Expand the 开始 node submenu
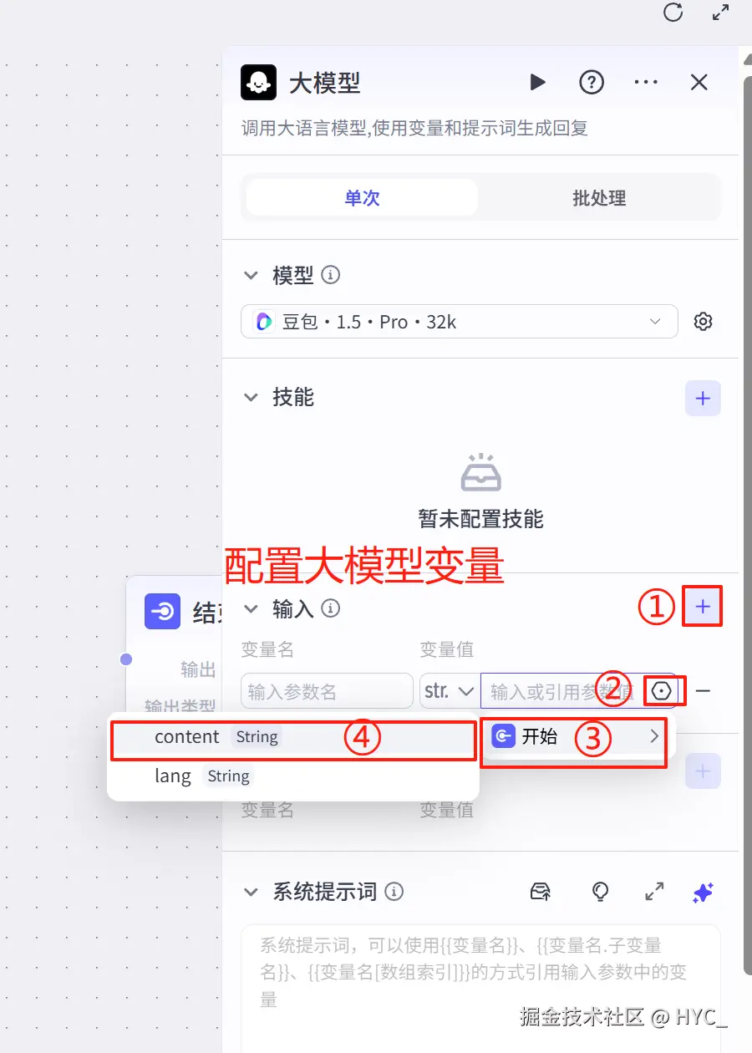This screenshot has width=752, height=1053. coord(575,736)
